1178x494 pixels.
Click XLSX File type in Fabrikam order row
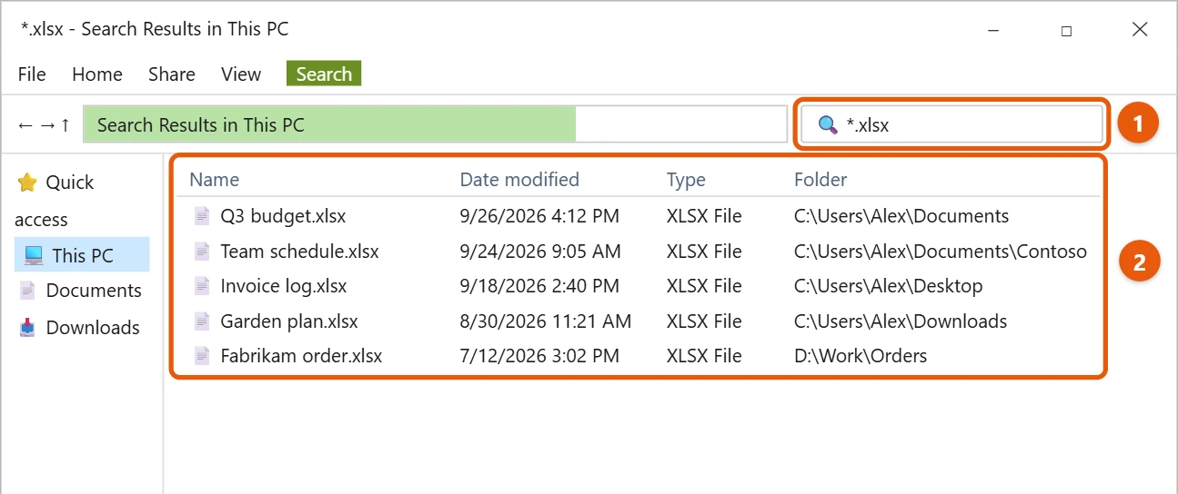(704, 356)
